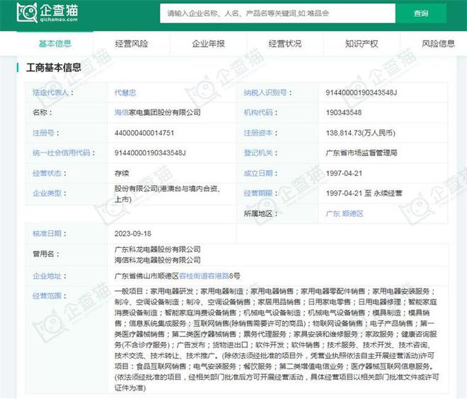Click the 经营状态 label

[x=49, y=173]
